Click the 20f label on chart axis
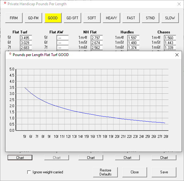Screen dimensions: 184x181 [x=117, y=137]
